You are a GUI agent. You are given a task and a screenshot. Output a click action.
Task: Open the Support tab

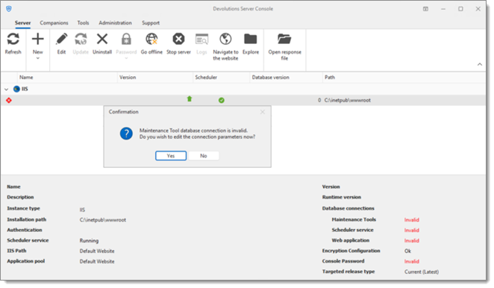tap(151, 23)
